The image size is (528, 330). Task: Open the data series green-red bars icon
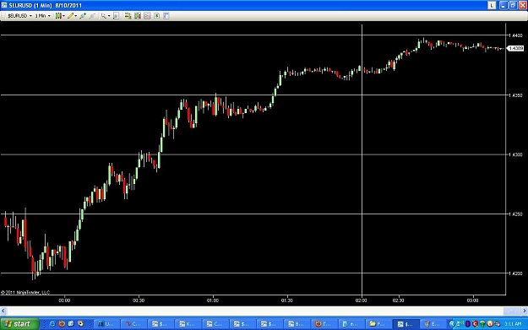click(x=138, y=16)
